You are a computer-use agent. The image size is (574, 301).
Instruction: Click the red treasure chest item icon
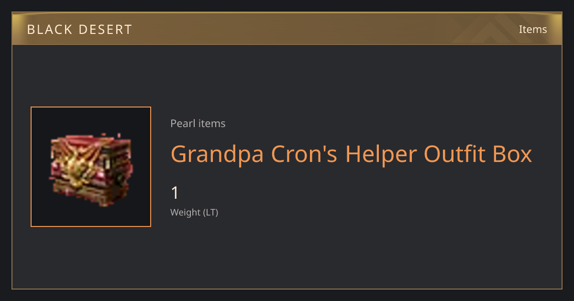point(91,169)
